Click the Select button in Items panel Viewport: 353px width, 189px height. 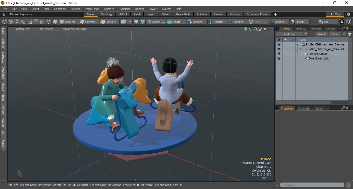pyautogui.click(x=321, y=34)
